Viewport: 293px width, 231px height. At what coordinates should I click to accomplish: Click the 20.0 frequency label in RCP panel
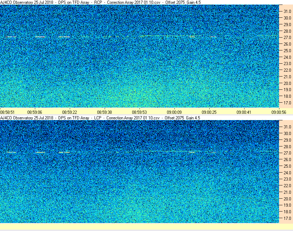[287, 83]
